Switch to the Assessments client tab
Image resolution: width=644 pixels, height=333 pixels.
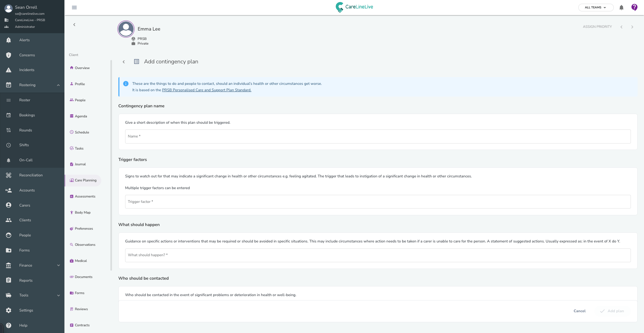85,197
